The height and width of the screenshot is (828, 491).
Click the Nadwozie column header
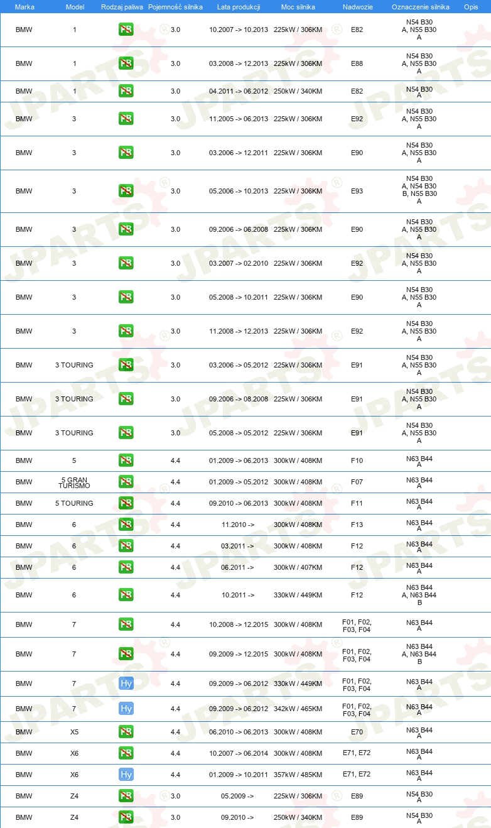(357, 6)
